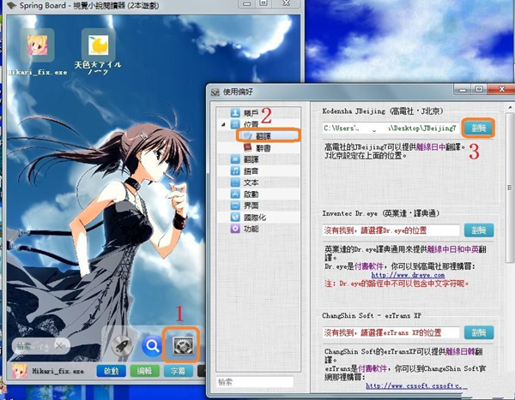
Task: Click the globe icon beside 國際化
Action: 235,217
